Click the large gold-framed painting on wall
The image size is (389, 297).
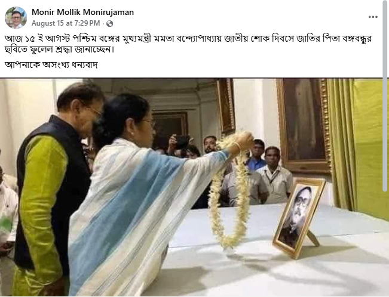tap(304, 125)
